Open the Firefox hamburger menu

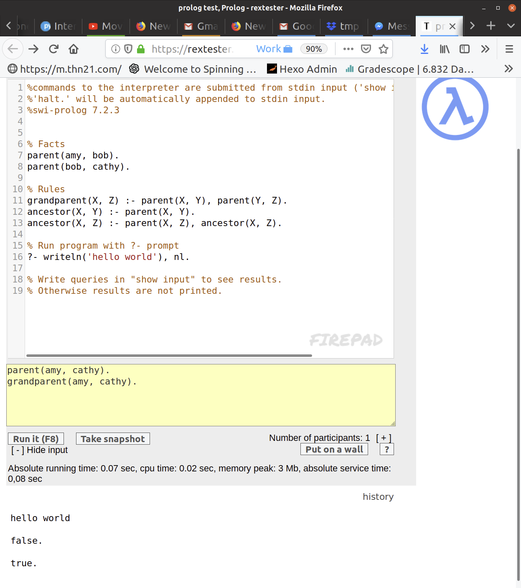click(509, 49)
